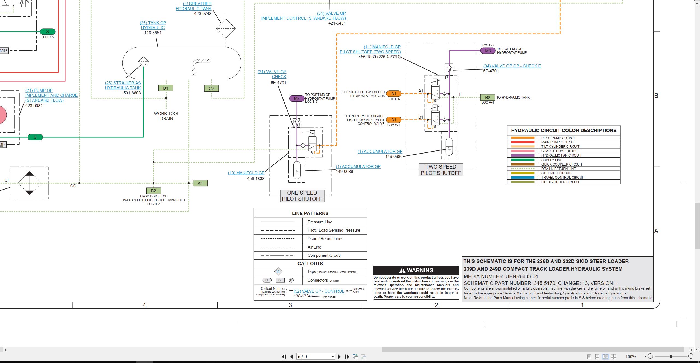The width and height of the screenshot is (700, 363).
Task: Click the orange A1 connector at LOC F-6
Action: click(x=393, y=94)
